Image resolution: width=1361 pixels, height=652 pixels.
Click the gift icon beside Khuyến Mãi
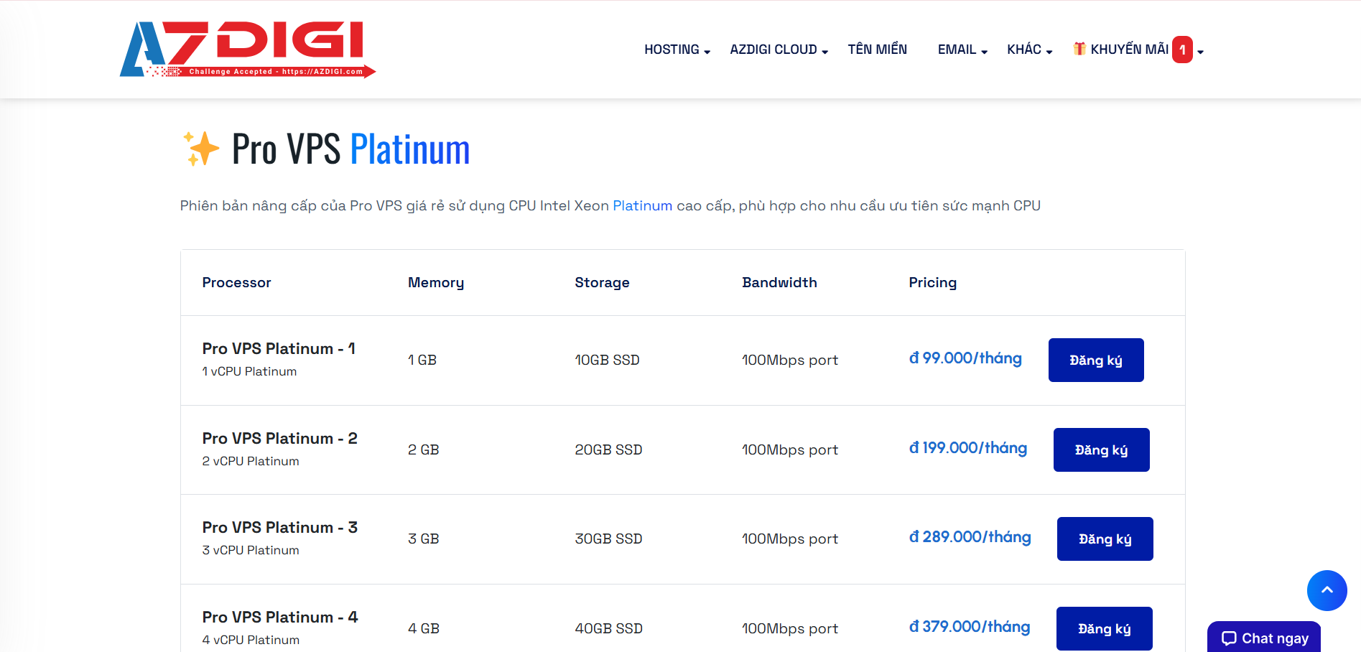click(x=1079, y=49)
